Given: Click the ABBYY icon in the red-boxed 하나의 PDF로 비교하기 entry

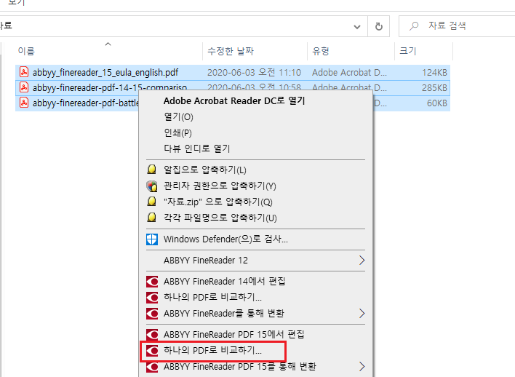Looking at the screenshot, I should point(152,351).
